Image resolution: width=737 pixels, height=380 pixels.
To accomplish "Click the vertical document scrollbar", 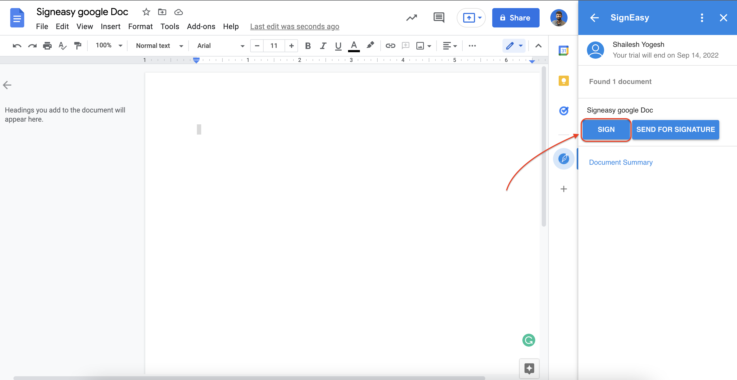I will (544, 146).
